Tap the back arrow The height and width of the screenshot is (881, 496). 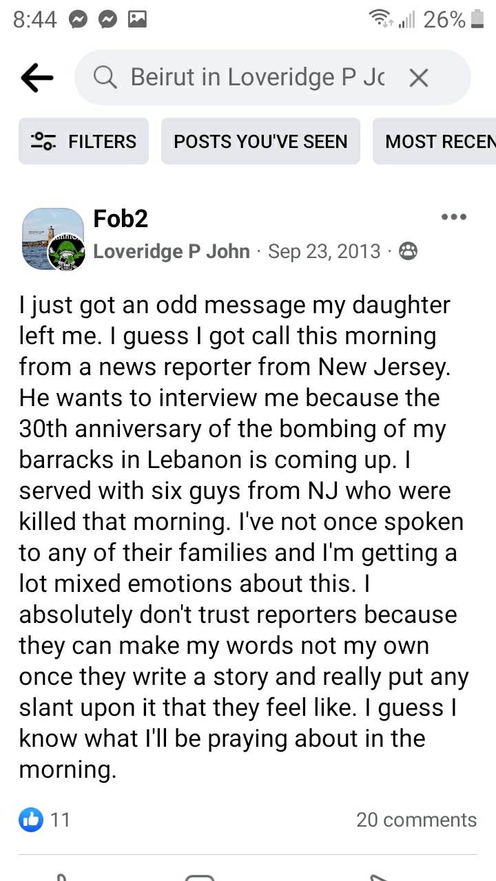[37, 78]
